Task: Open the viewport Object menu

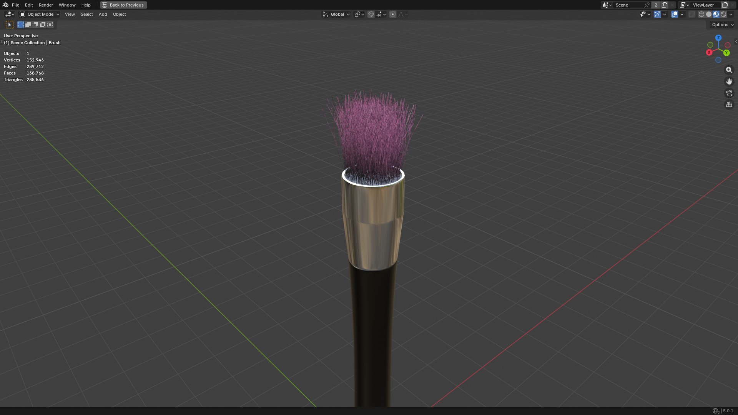Action: 119,14
